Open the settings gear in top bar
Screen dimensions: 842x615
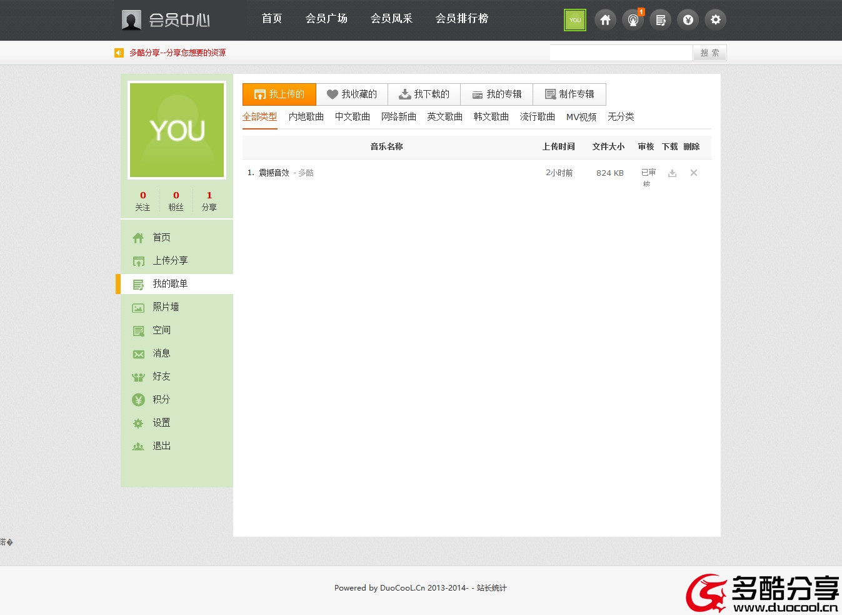(x=715, y=19)
